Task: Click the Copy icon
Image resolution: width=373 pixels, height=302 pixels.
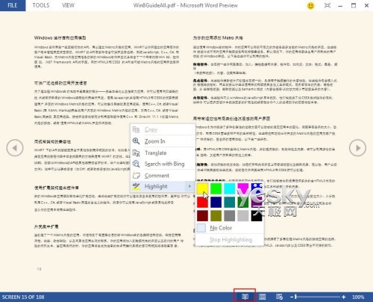Action: tap(136, 130)
